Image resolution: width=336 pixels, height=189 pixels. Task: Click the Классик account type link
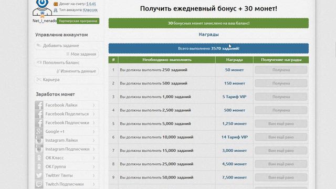click(x=90, y=10)
